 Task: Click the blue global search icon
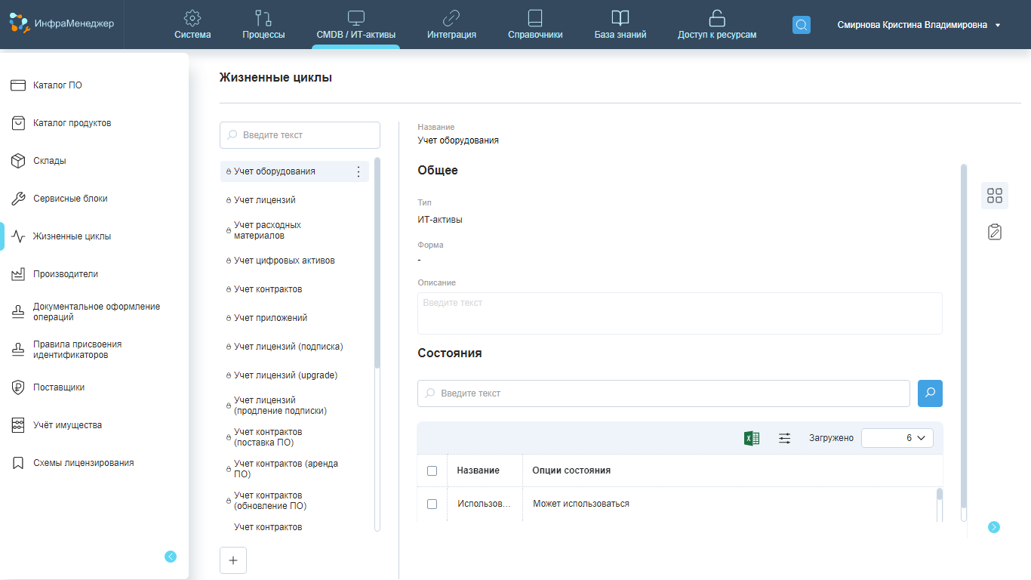(x=802, y=25)
